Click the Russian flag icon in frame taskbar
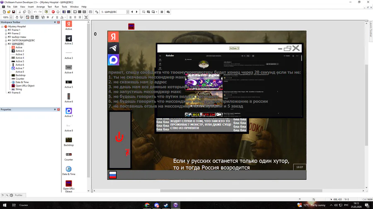 pos(112,175)
